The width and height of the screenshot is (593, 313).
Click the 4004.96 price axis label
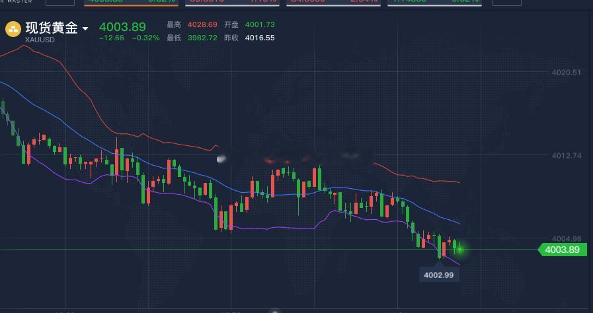(566, 238)
